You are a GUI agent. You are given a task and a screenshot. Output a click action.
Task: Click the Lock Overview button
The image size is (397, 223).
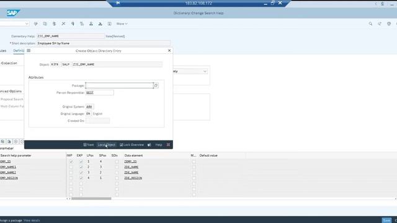[132, 144]
